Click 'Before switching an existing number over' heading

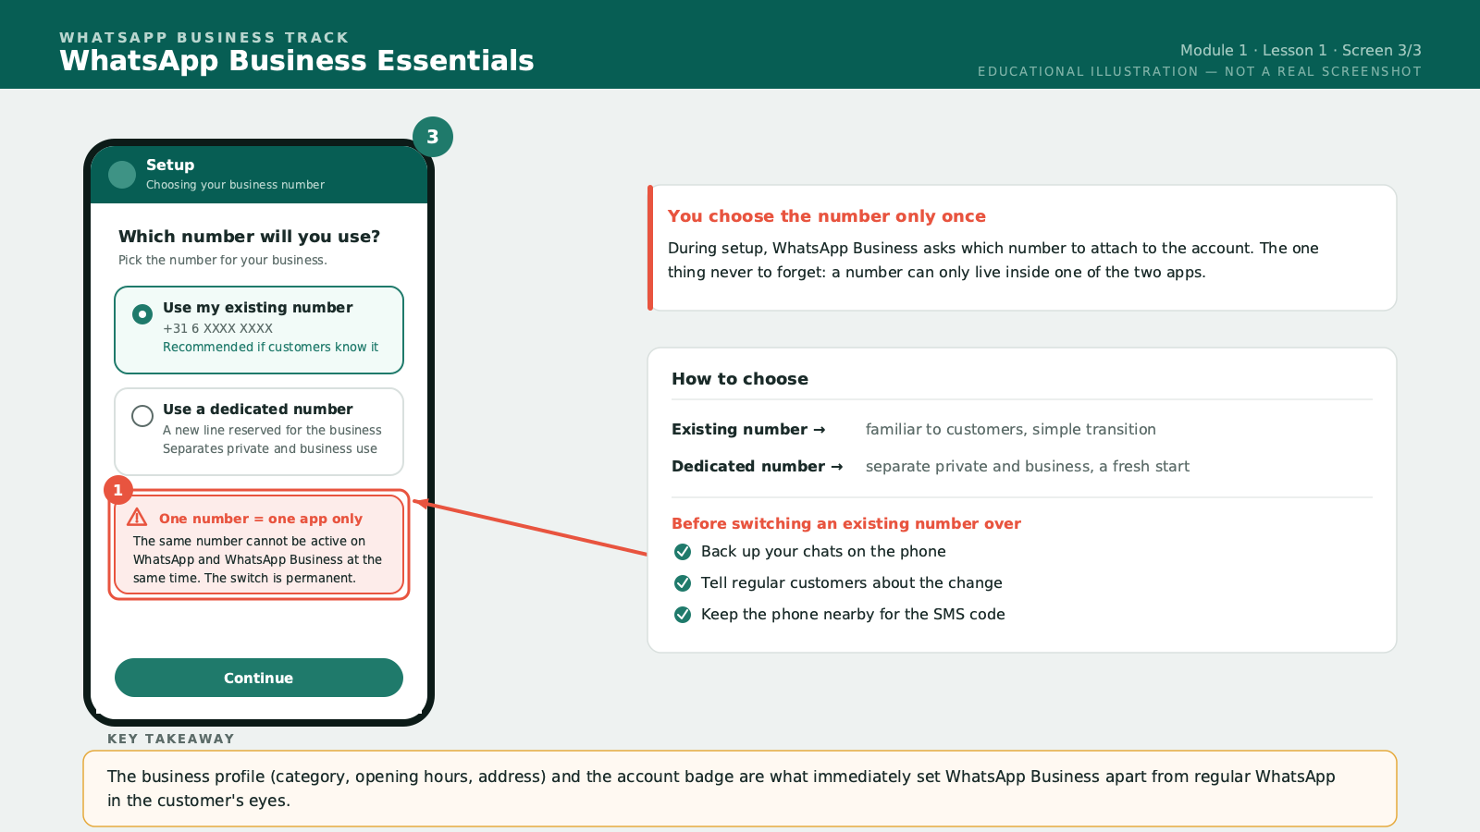(x=846, y=523)
